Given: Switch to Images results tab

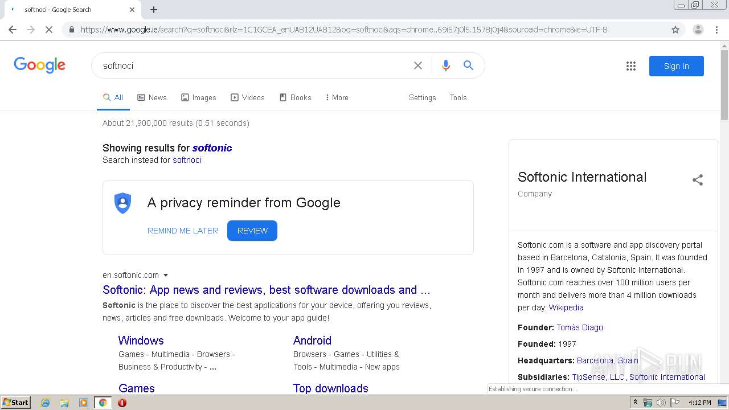Looking at the screenshot, I should pyautogui.click(x=199, y=97).
